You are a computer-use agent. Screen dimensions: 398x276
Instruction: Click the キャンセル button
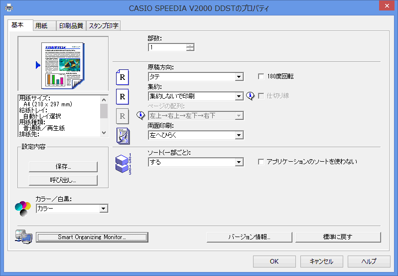[x=322, y=262]
